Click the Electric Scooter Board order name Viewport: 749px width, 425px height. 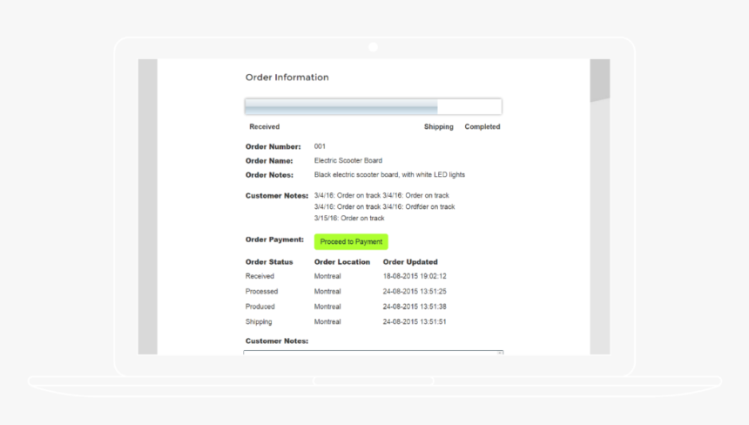[x=348, y=161]
